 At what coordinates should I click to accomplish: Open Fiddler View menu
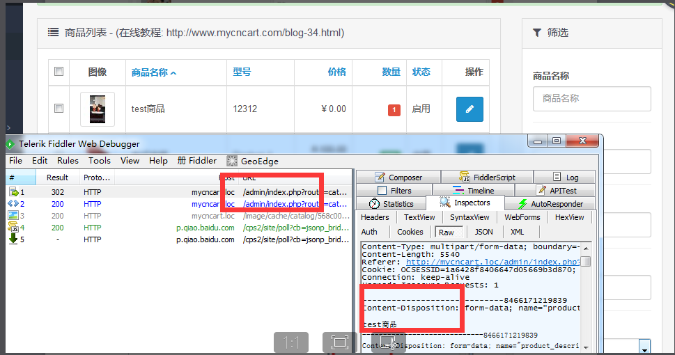coord(130,161)
